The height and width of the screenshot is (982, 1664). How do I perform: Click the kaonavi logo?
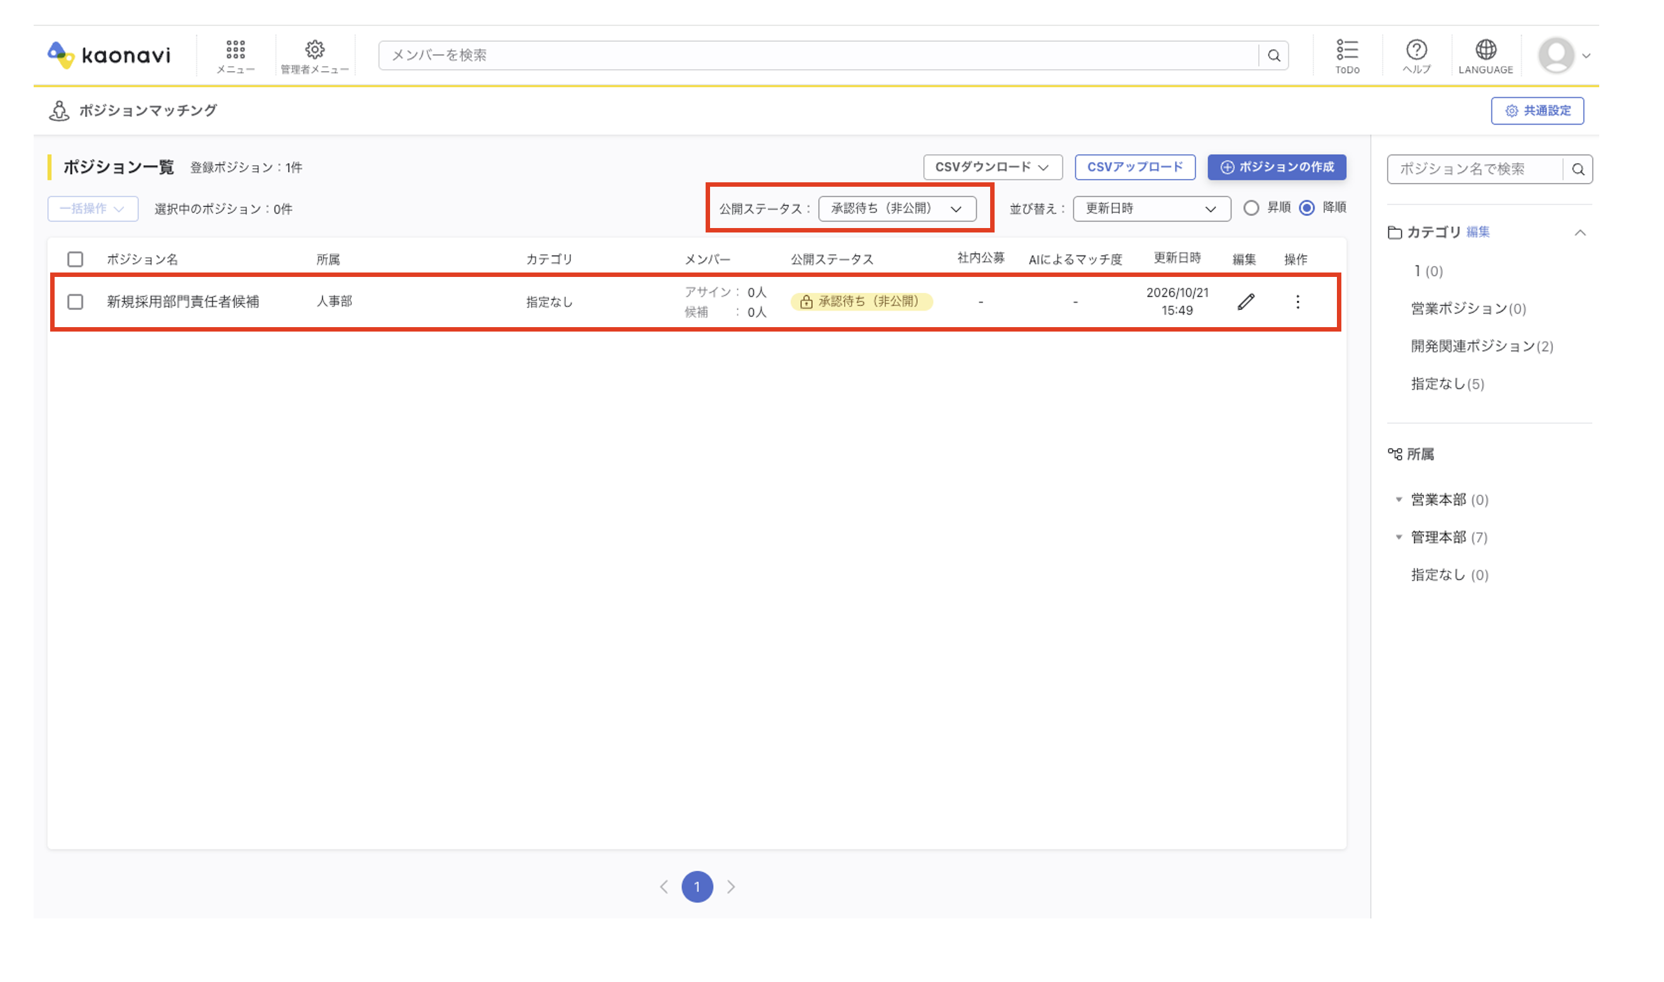(x=109, y=55)
